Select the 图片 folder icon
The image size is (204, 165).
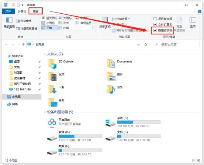click(x=111, y=77)
